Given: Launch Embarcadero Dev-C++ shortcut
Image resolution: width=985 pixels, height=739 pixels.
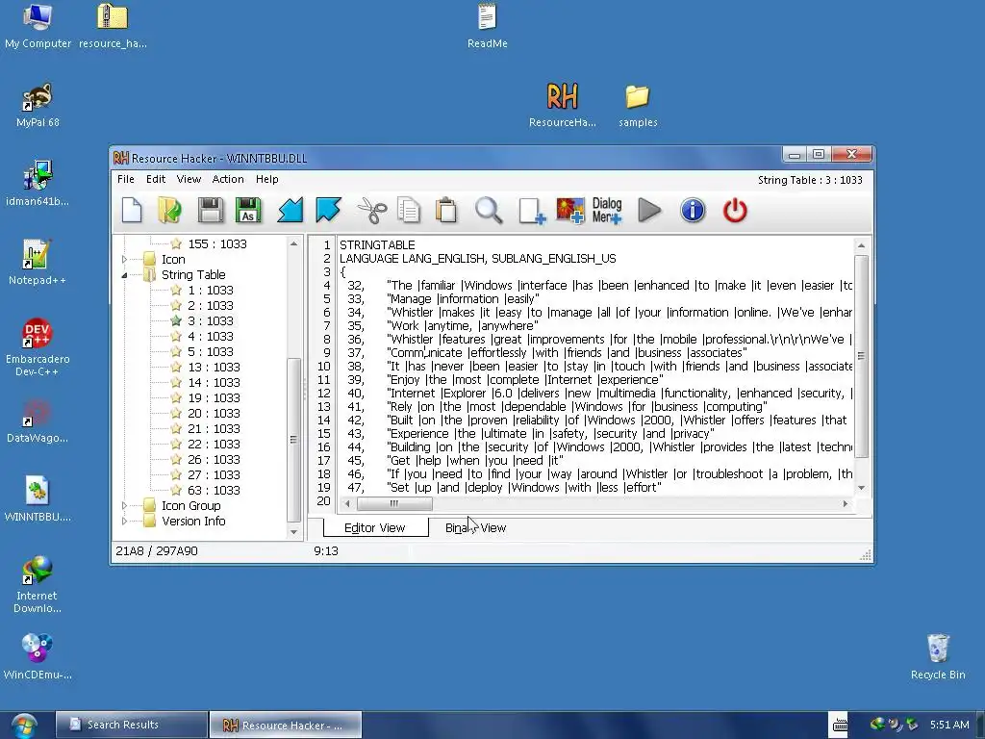Looking at the screenshot, I should pos(38,347).
